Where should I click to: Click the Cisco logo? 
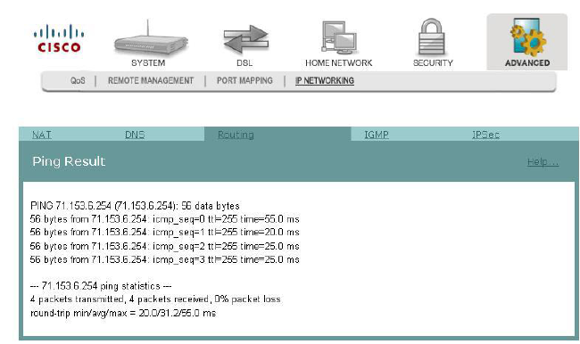tap(59, 38)
